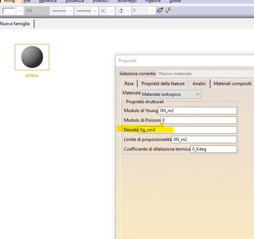Open the Modifica menu
Image resolution: width=254 pixels, height=239 pixels.
tap(48, 1)
